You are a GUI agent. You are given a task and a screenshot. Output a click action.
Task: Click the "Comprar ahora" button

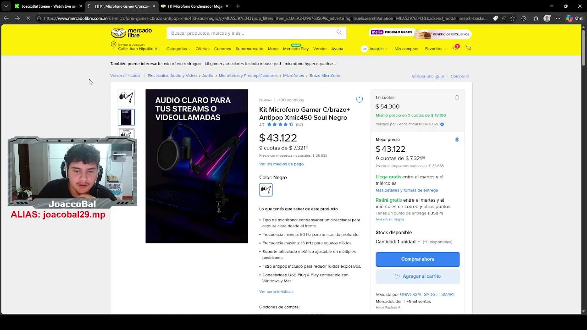pyautogui.click(x=417, y=259)
